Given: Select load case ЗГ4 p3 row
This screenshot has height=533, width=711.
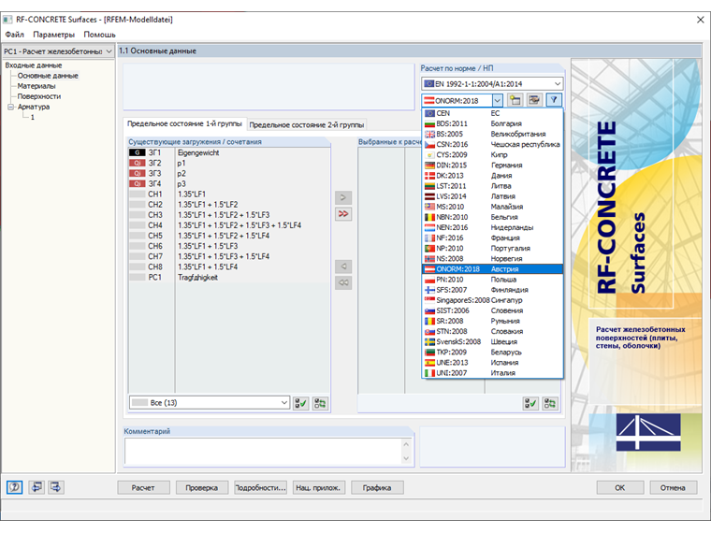Looking at the screenshot, I should pos(229,184).
